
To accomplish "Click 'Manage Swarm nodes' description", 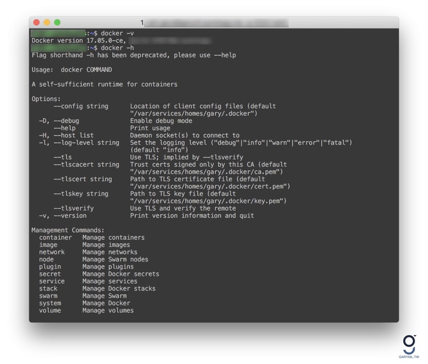I will tap(115, 259).
